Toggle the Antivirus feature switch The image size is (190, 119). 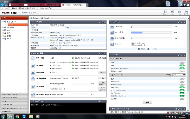coord(182,93)
